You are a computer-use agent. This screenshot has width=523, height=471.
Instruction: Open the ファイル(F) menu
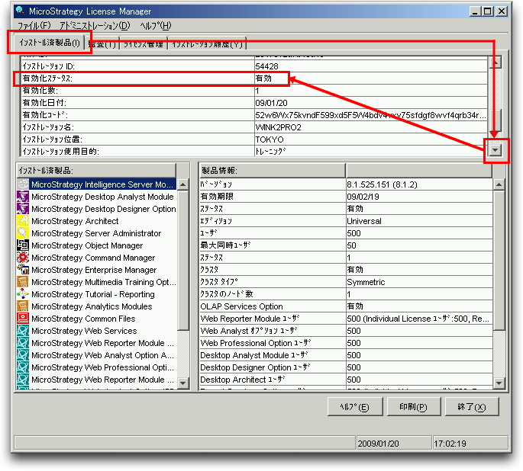tap(34, 26)
